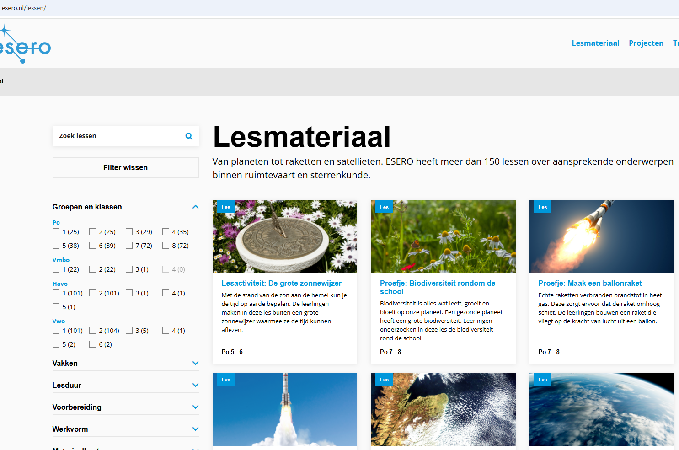Expand the Werkvorm filter section

coord(195,429)
